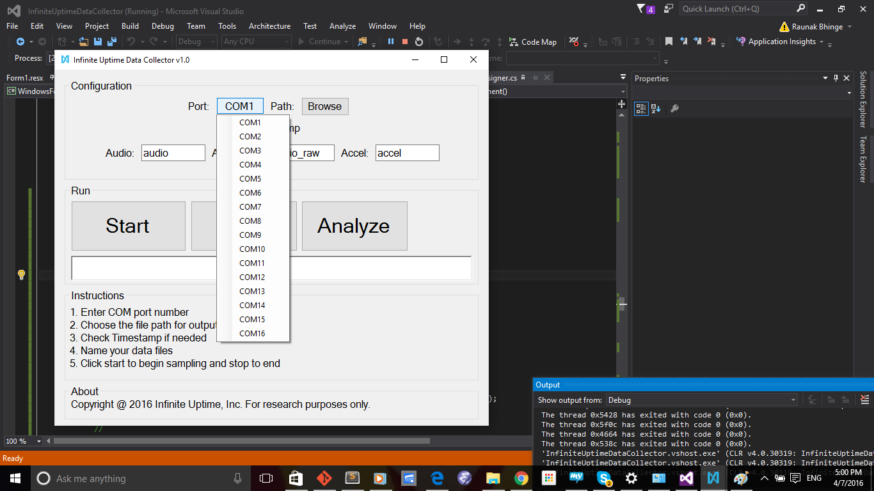Screen dimensions: 874x491
Task: Click the Save single floppy icon
Action: [98, 42]
